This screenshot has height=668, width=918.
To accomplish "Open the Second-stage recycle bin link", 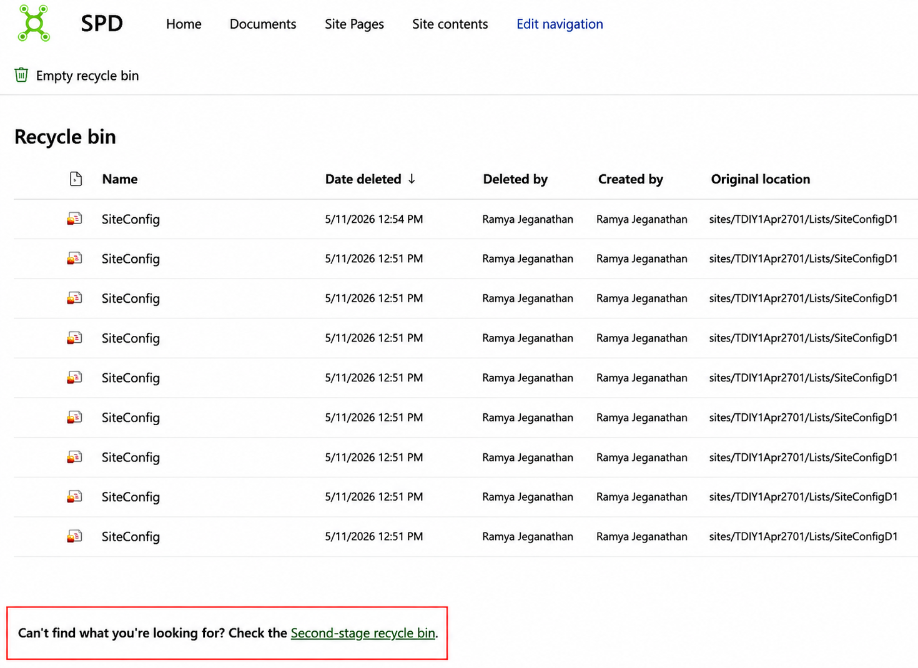I will click(363, 633).
